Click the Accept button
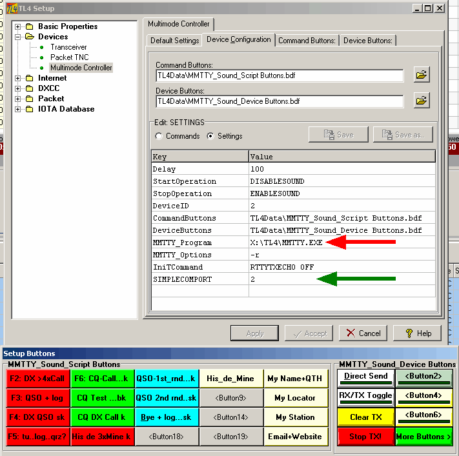Image resolution: width=459 pixels, height=456 pixels. click(x=309, y=333)
